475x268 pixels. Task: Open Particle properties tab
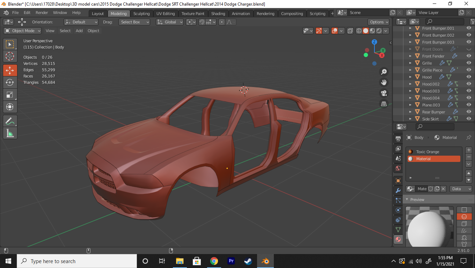(x=398, y=200)
